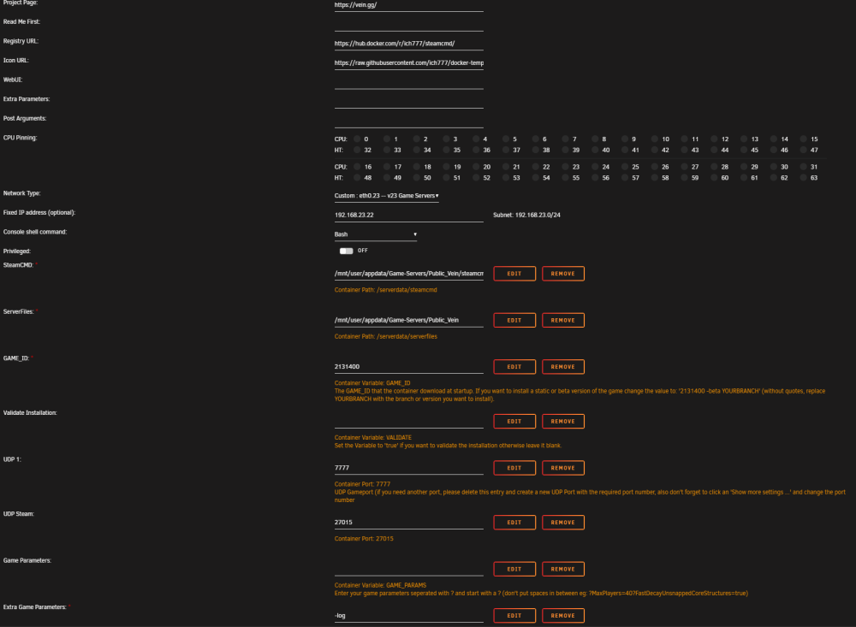Click the UDP Steam port field
The width and height of the screenshot is (856, 627).
pos(409,523)
